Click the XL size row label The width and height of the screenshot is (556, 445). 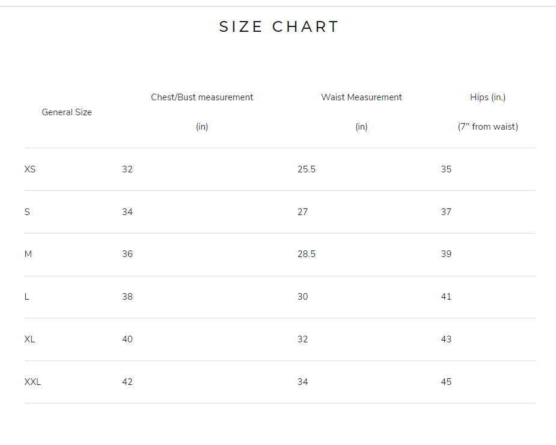30,339
